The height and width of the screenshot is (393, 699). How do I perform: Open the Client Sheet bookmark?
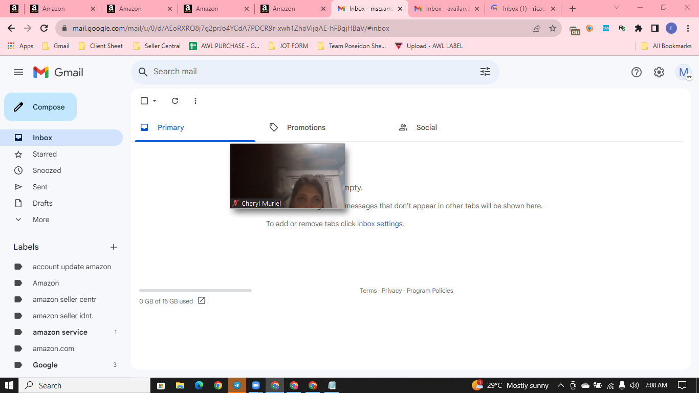pyautogui.click(x=100, y=46)
